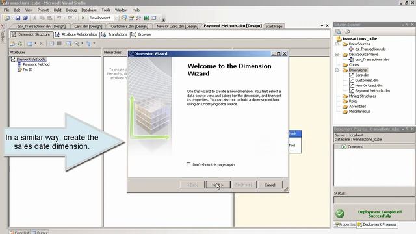Collapse the Data Source Views folder node
The height and width of the screenshot is (234, 416).
(x=337, y=55)
